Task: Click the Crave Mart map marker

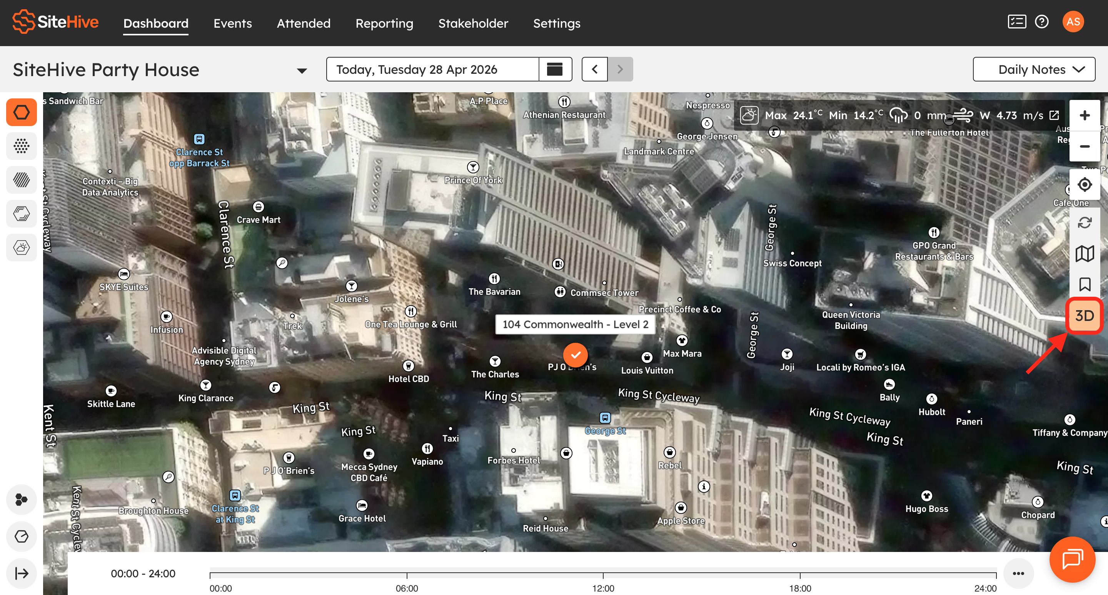Action: (259, 207)
